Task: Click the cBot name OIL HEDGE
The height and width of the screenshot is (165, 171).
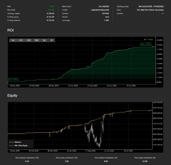Action: pyautogui.click(x=104, y=7)
